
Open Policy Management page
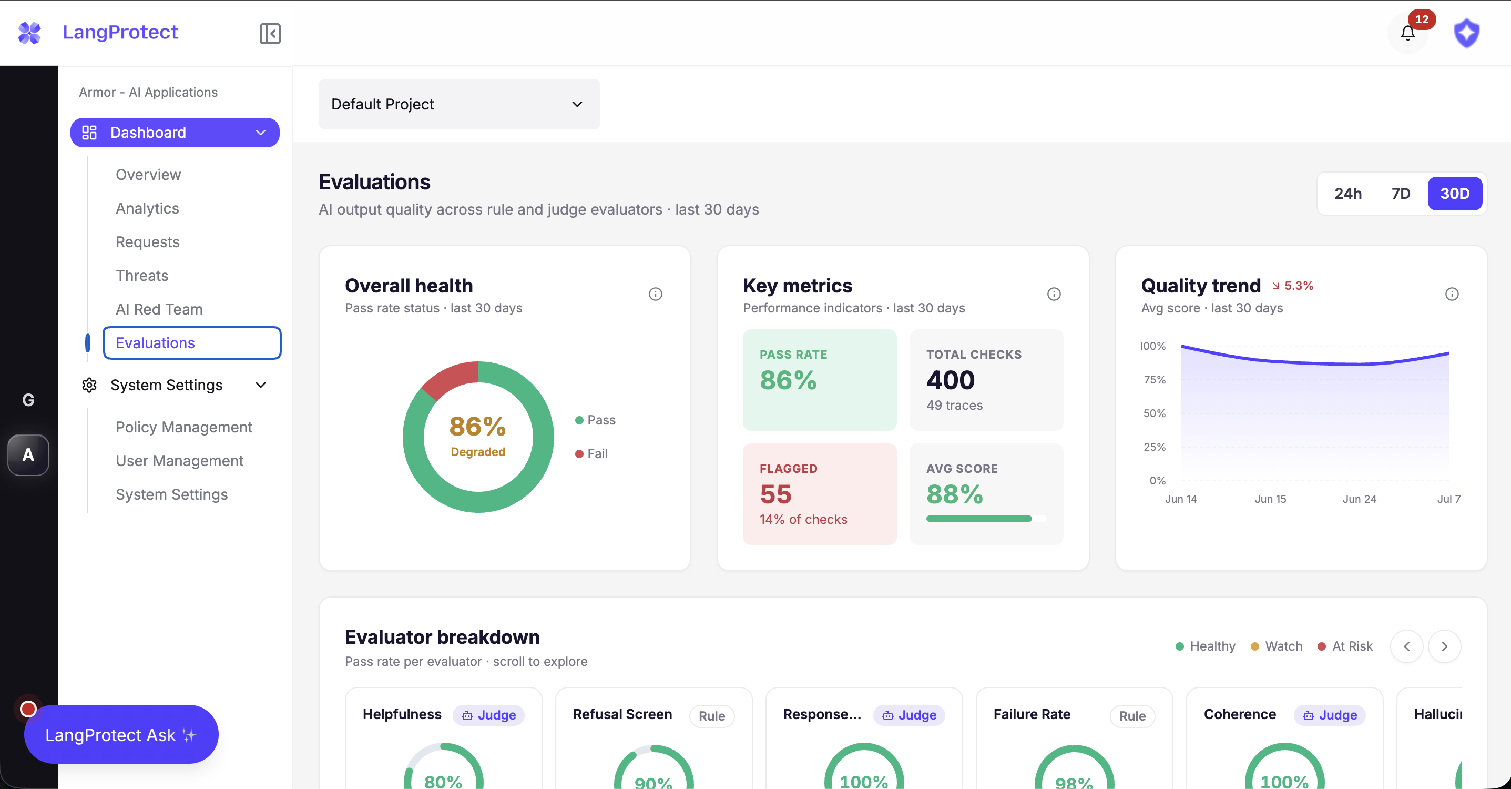coord(183,427)
